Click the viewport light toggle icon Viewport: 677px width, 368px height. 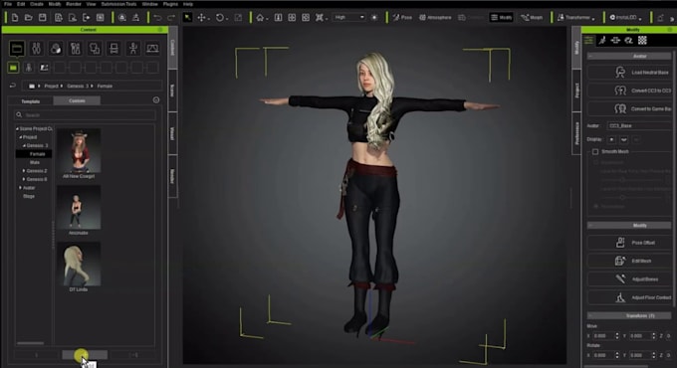point(374,18)
